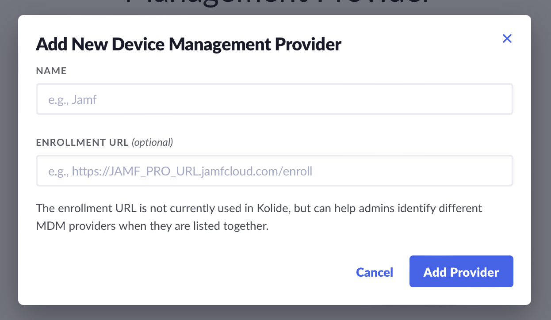Click the ENROLLMENT URL field label

(82, 142)
